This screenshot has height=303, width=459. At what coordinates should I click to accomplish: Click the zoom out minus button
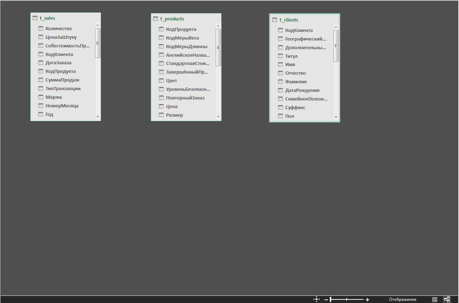[326, 299]
